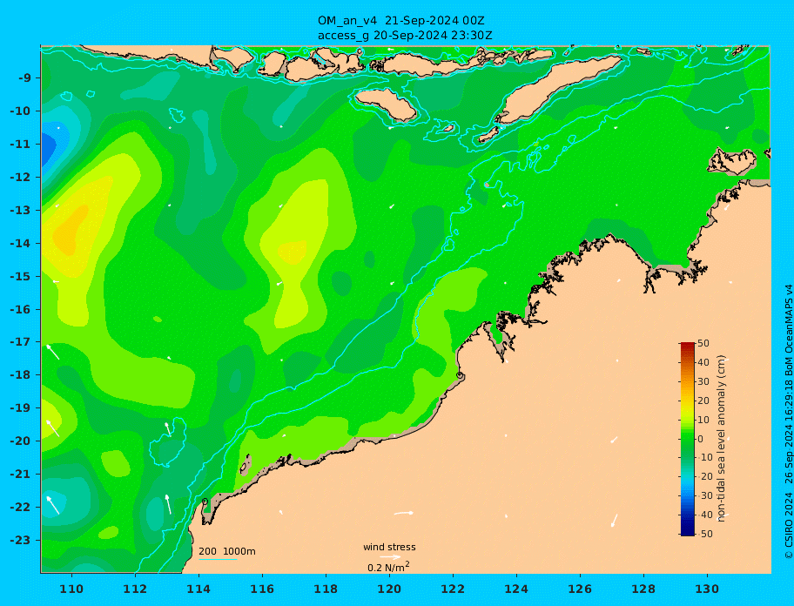Click the color bar value 40
Screen dimensions: 794x606
(x=703, y=362)
